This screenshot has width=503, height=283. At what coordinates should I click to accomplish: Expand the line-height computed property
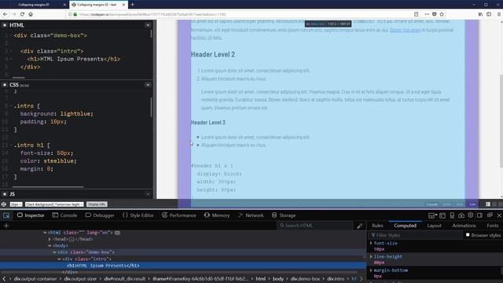coord(371,257)
